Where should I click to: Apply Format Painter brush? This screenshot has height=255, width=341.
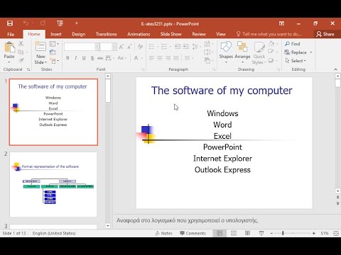pos(21,60)
